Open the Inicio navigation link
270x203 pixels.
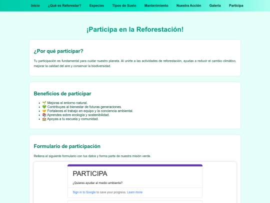click(35, 6)
